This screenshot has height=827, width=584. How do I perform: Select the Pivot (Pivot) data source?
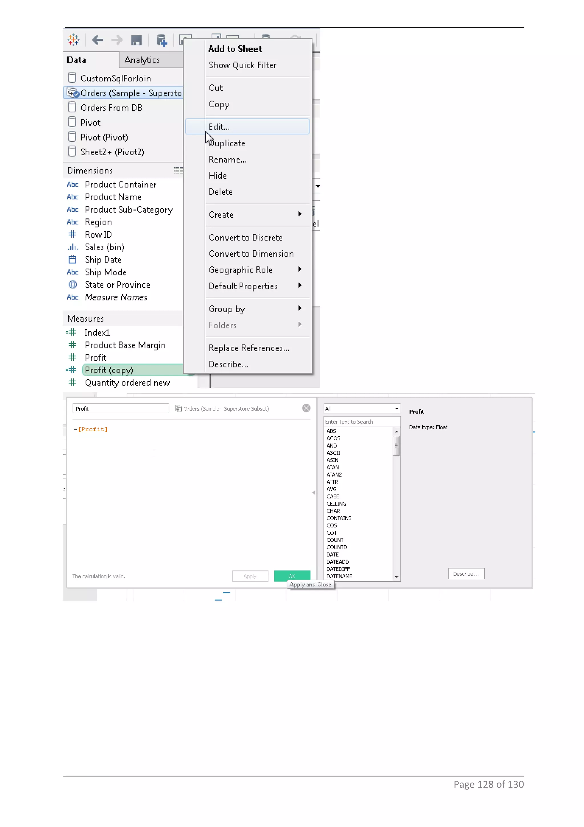[x=104, y=137]
